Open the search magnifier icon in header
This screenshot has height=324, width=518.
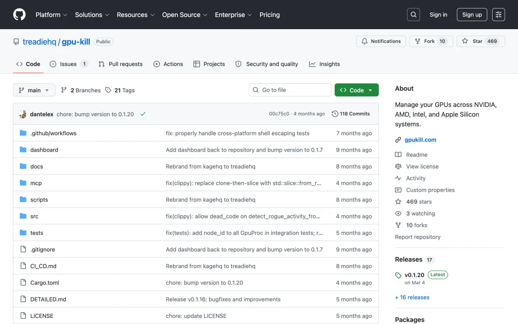click(413, 15)
